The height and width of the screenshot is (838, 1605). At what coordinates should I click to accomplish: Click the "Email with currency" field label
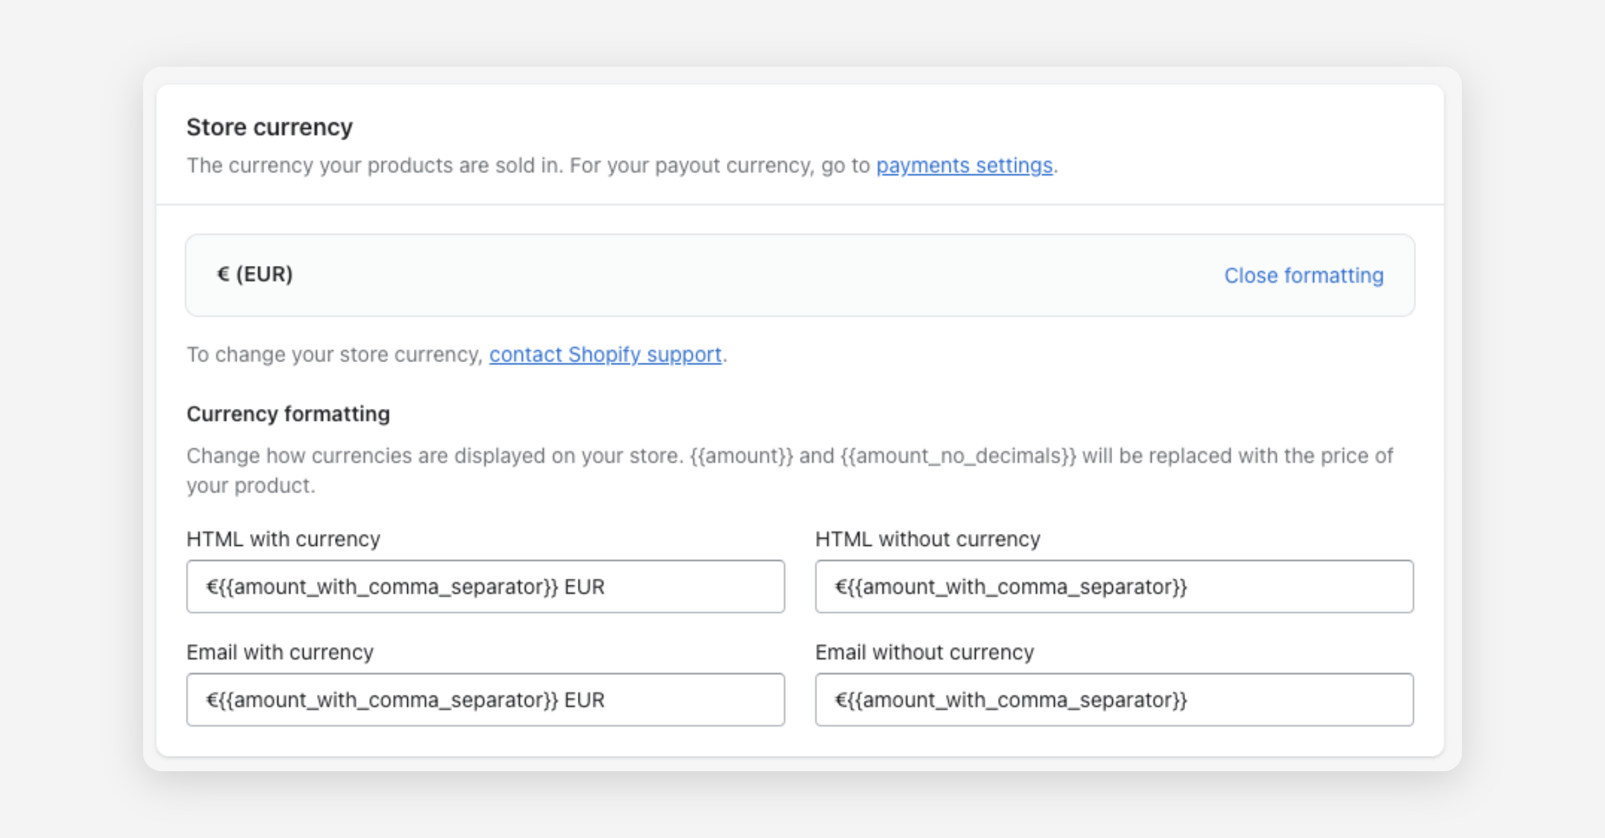pos(280,652)
